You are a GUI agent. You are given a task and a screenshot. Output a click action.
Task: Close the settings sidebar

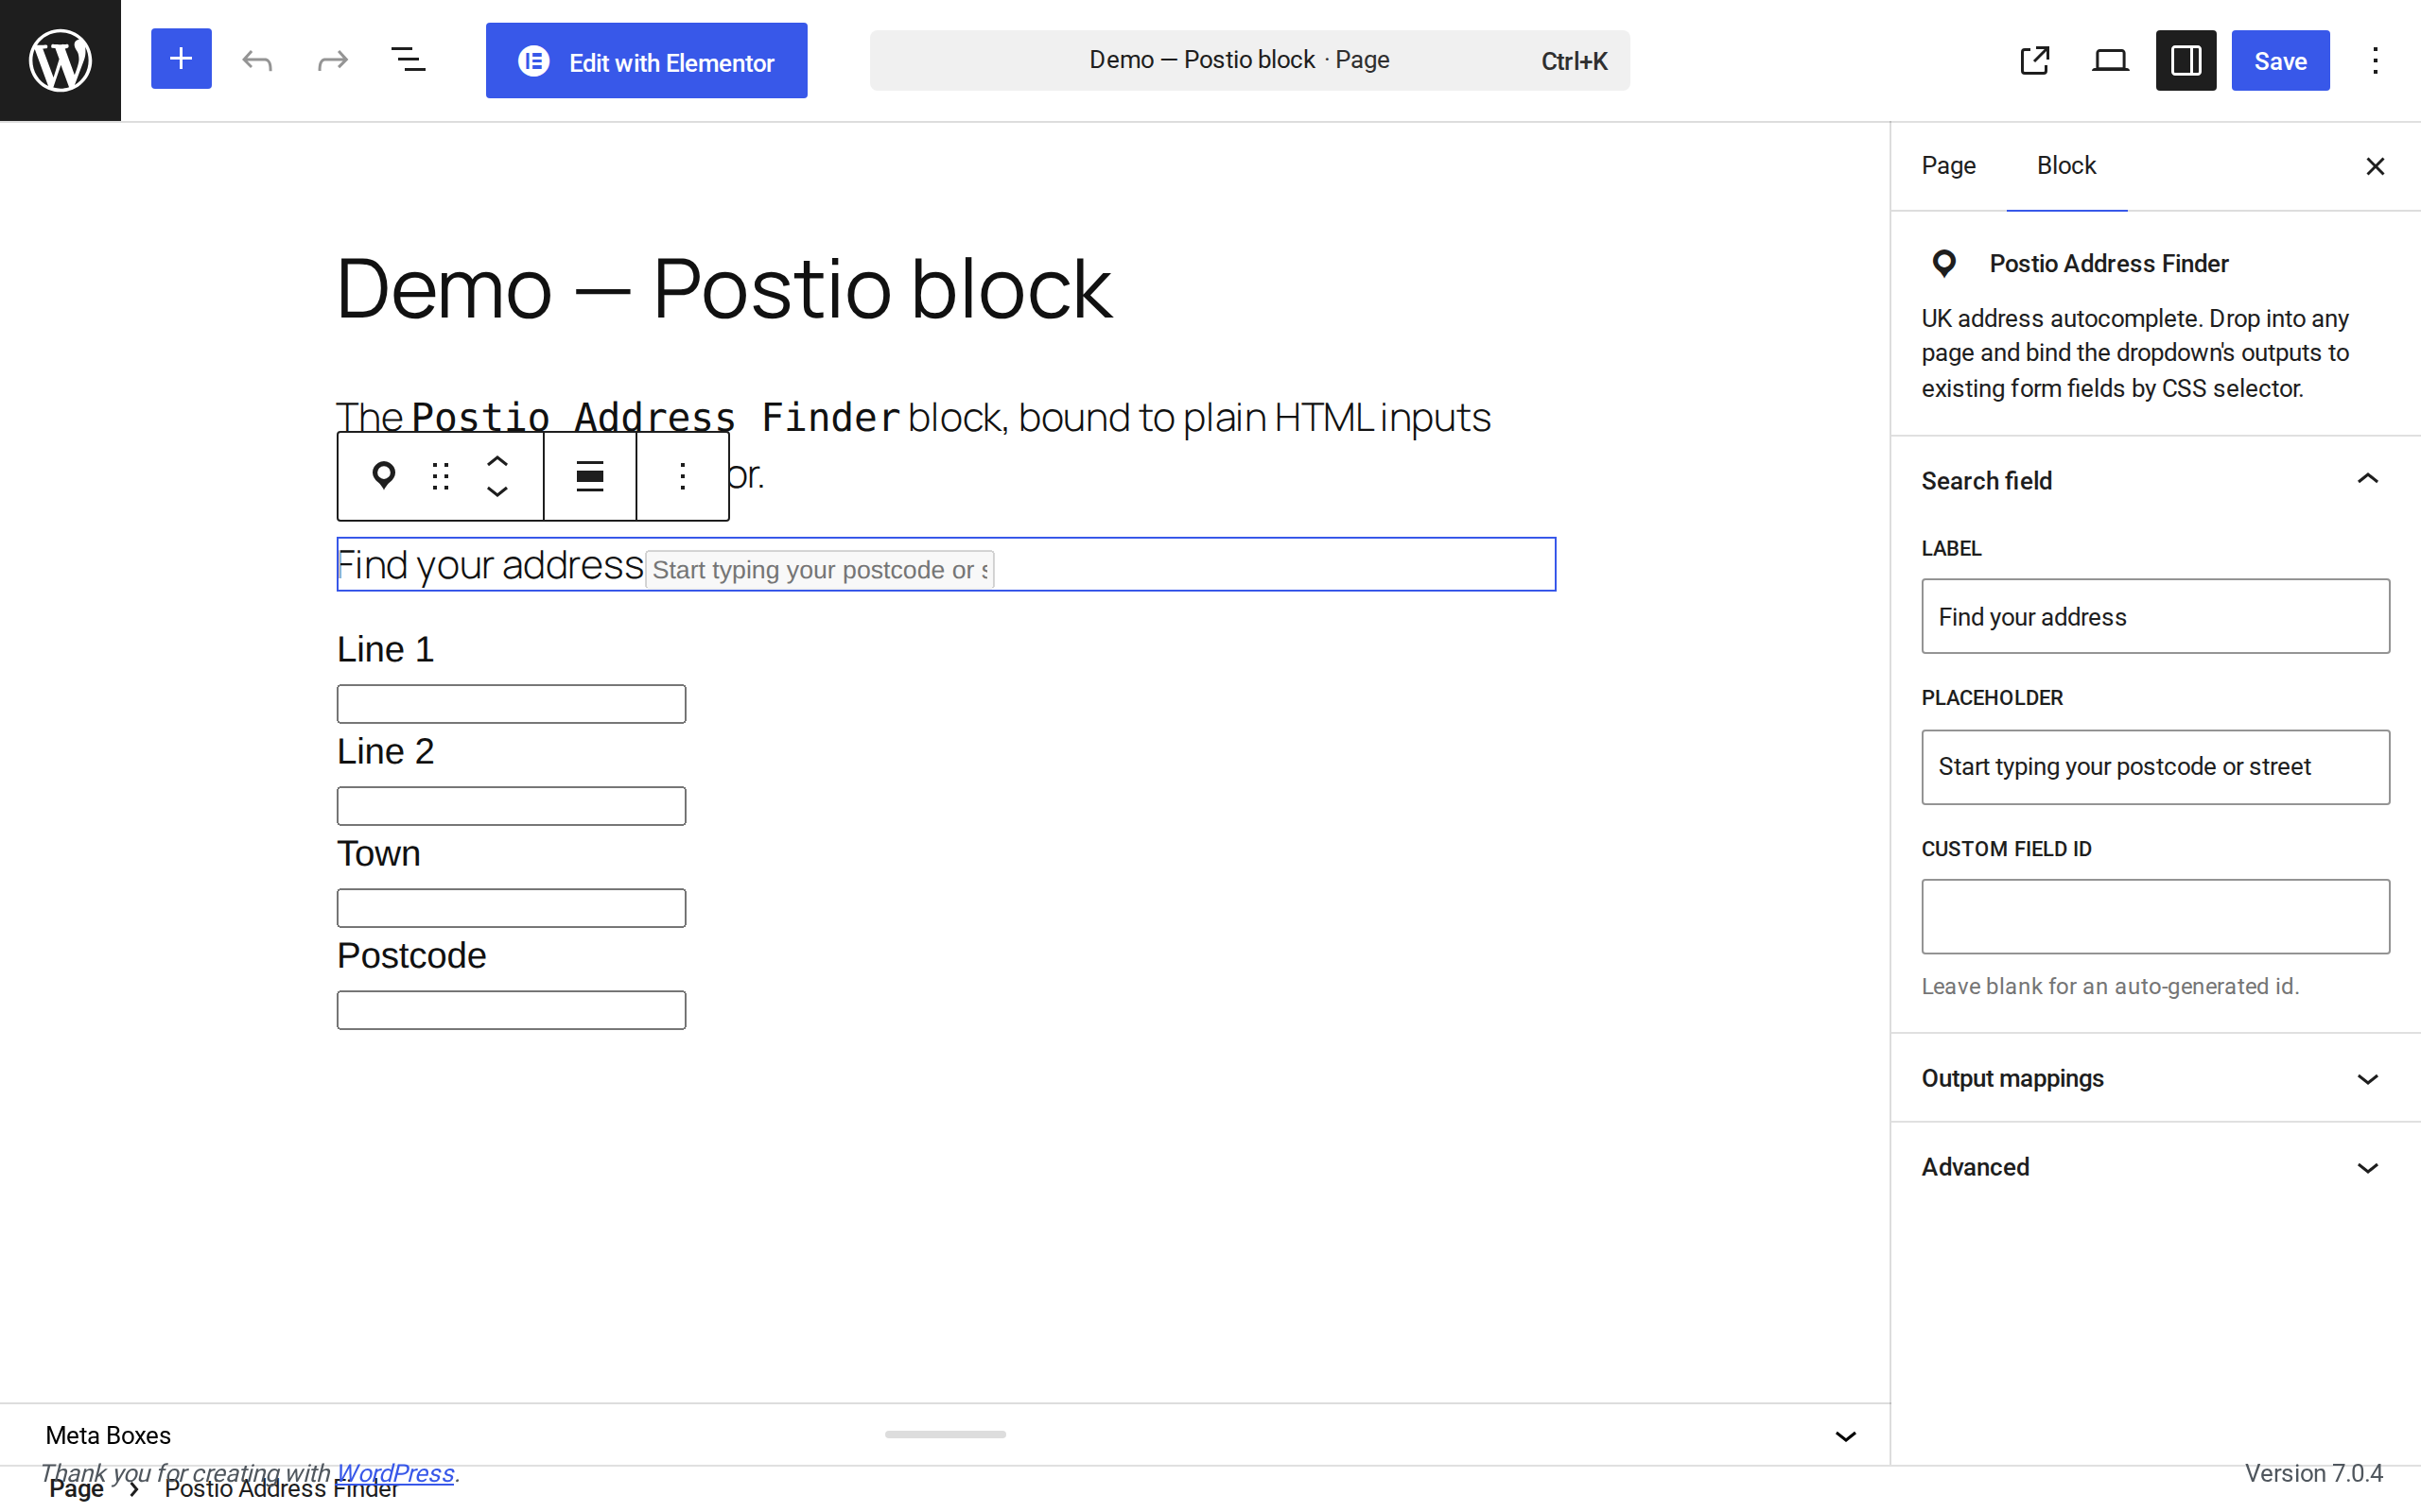click(2375, 166)
